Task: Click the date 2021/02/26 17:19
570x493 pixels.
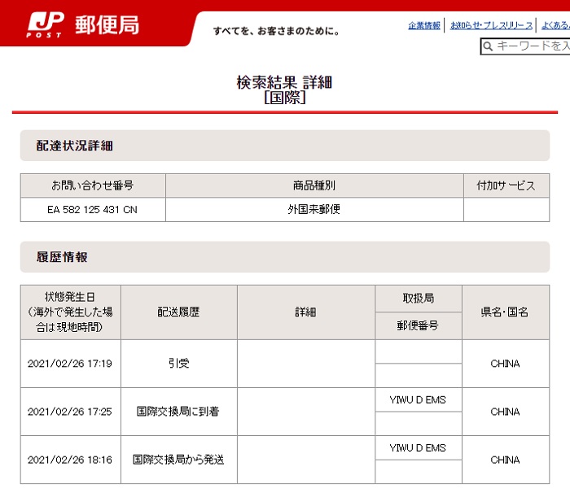Action: [x=70, y=364]
